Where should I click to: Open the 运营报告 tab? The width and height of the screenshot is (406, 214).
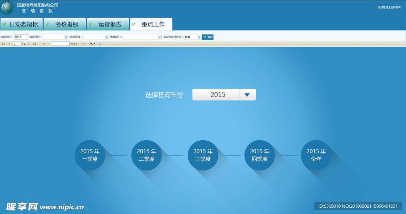pyautogui.click(x=108, y=24)
